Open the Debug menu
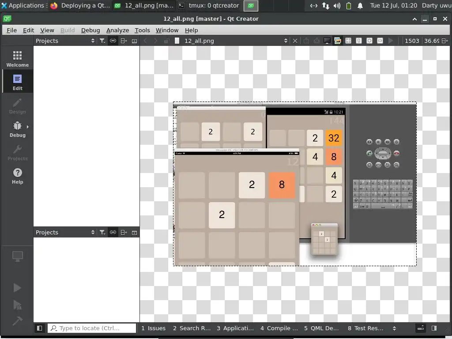 [x=90, y=30]
